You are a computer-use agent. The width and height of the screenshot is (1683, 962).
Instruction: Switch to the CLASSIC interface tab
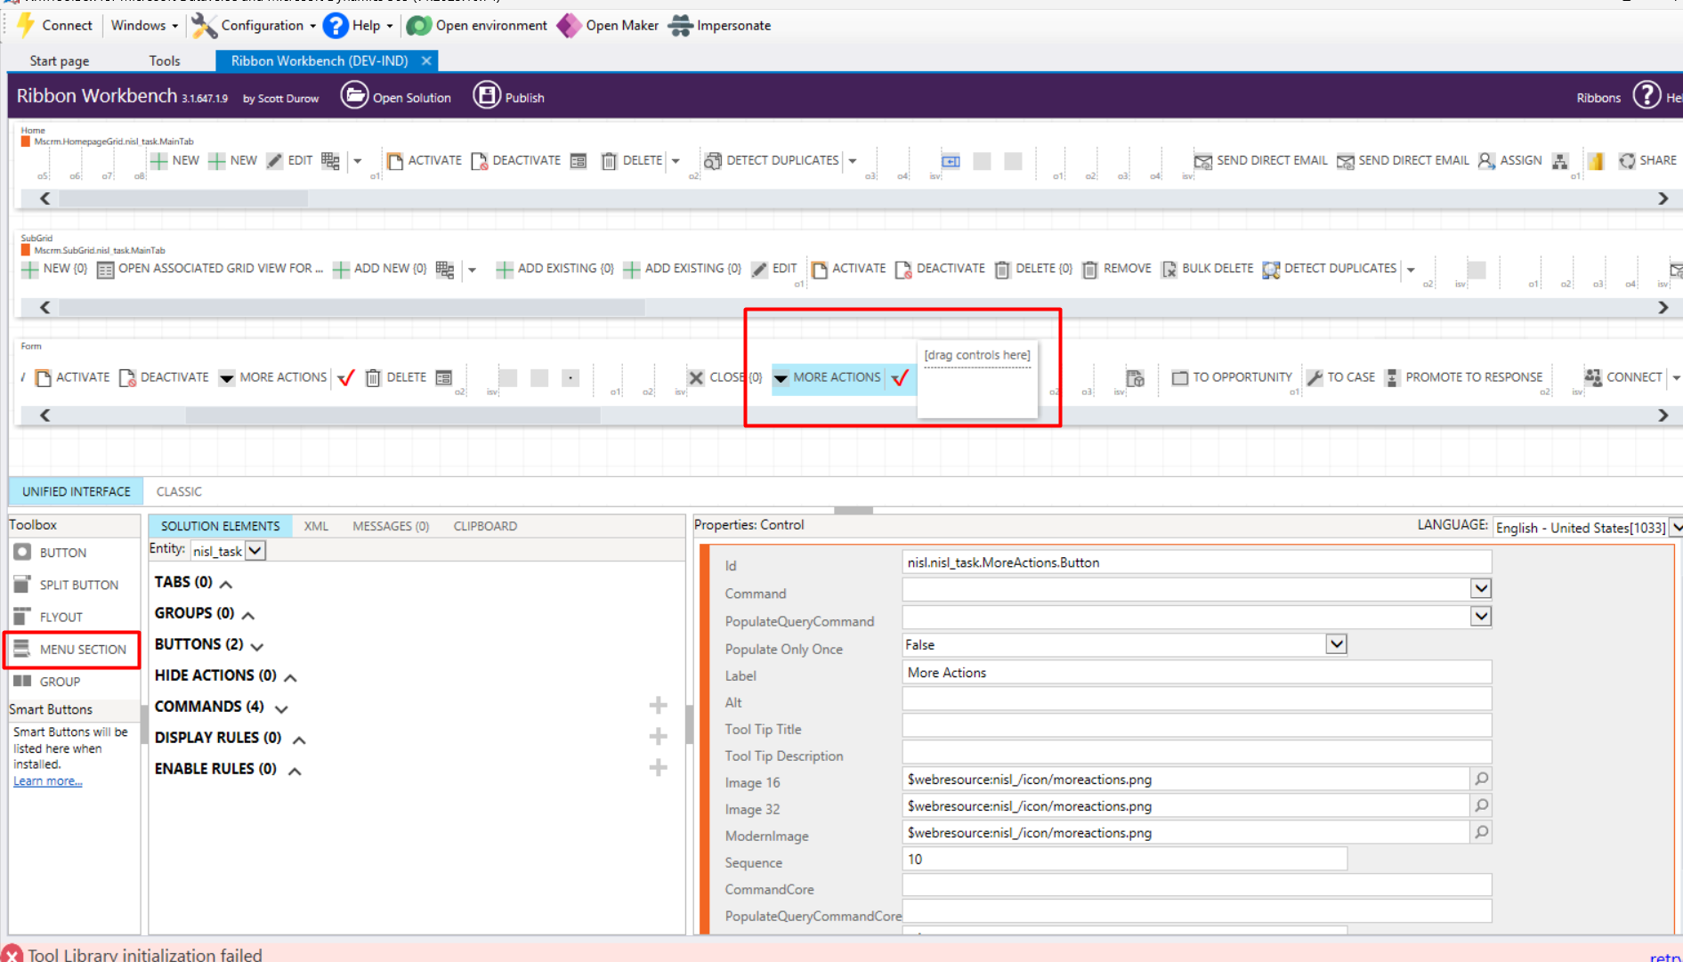pyautogui.click(x=179, y=491)
